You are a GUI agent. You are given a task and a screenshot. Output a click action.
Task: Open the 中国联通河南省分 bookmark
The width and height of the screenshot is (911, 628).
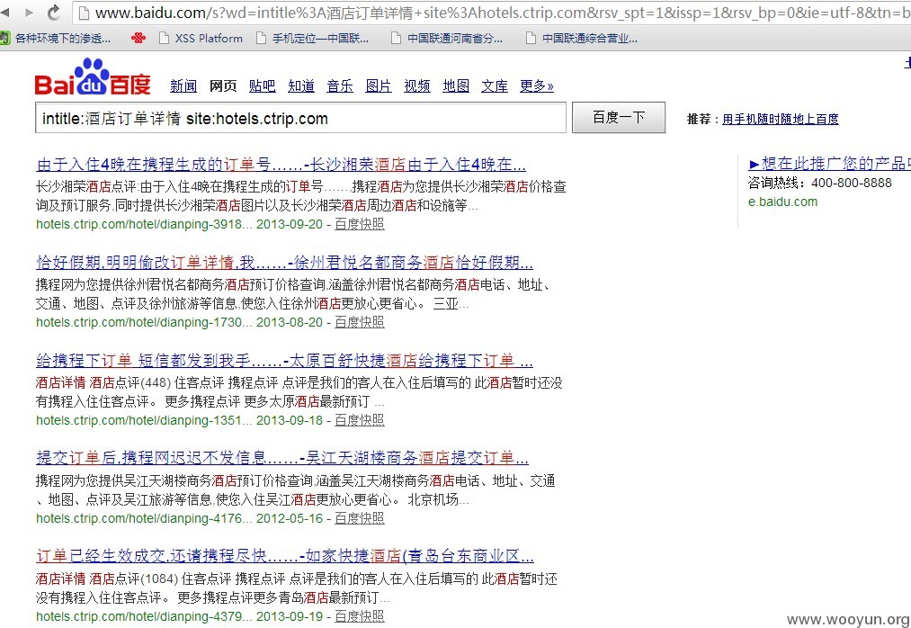(447, 39)
